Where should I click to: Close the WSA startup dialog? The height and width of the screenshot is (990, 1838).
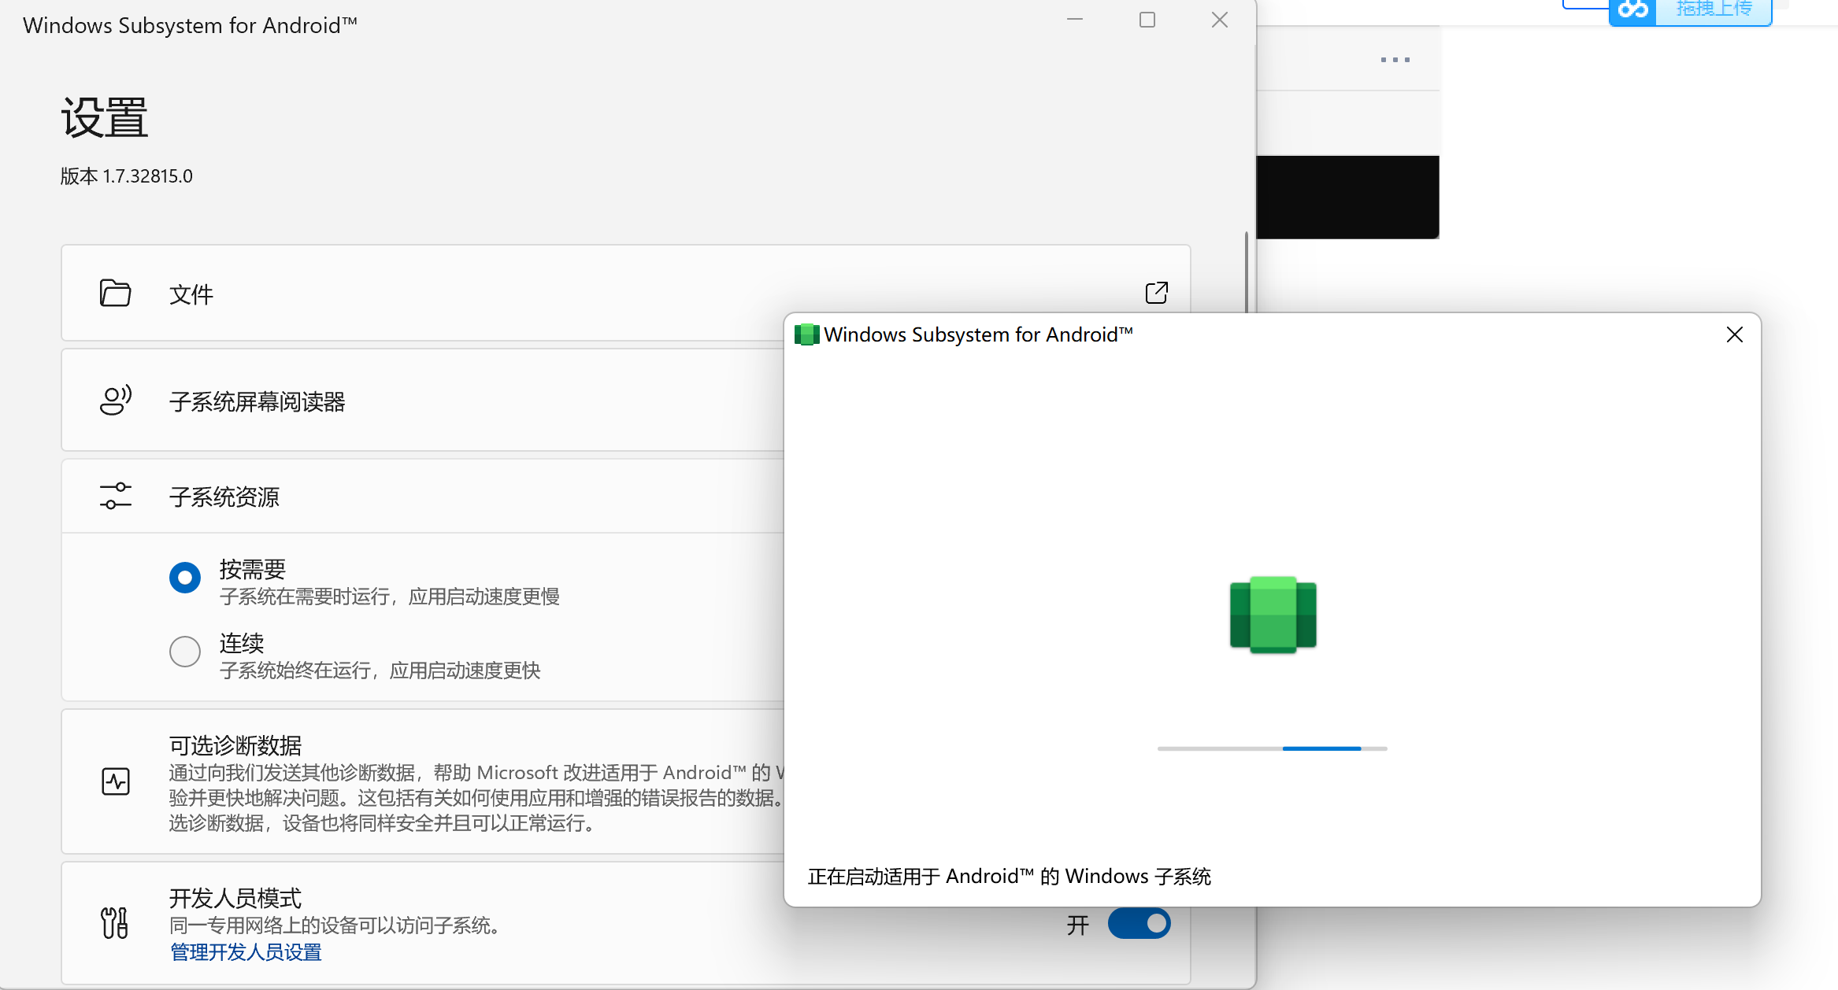coord(1734,334)
